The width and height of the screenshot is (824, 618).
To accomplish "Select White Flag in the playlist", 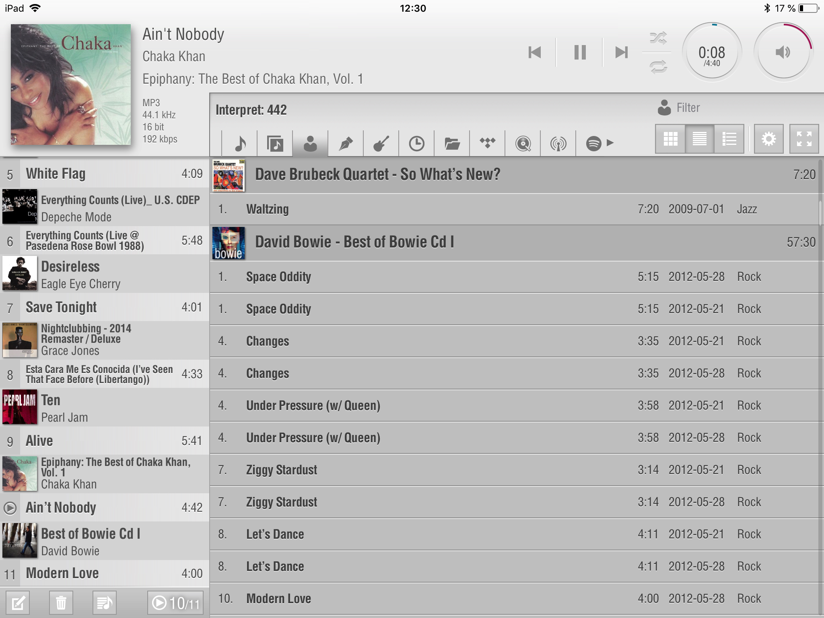I will pos(105,174).
